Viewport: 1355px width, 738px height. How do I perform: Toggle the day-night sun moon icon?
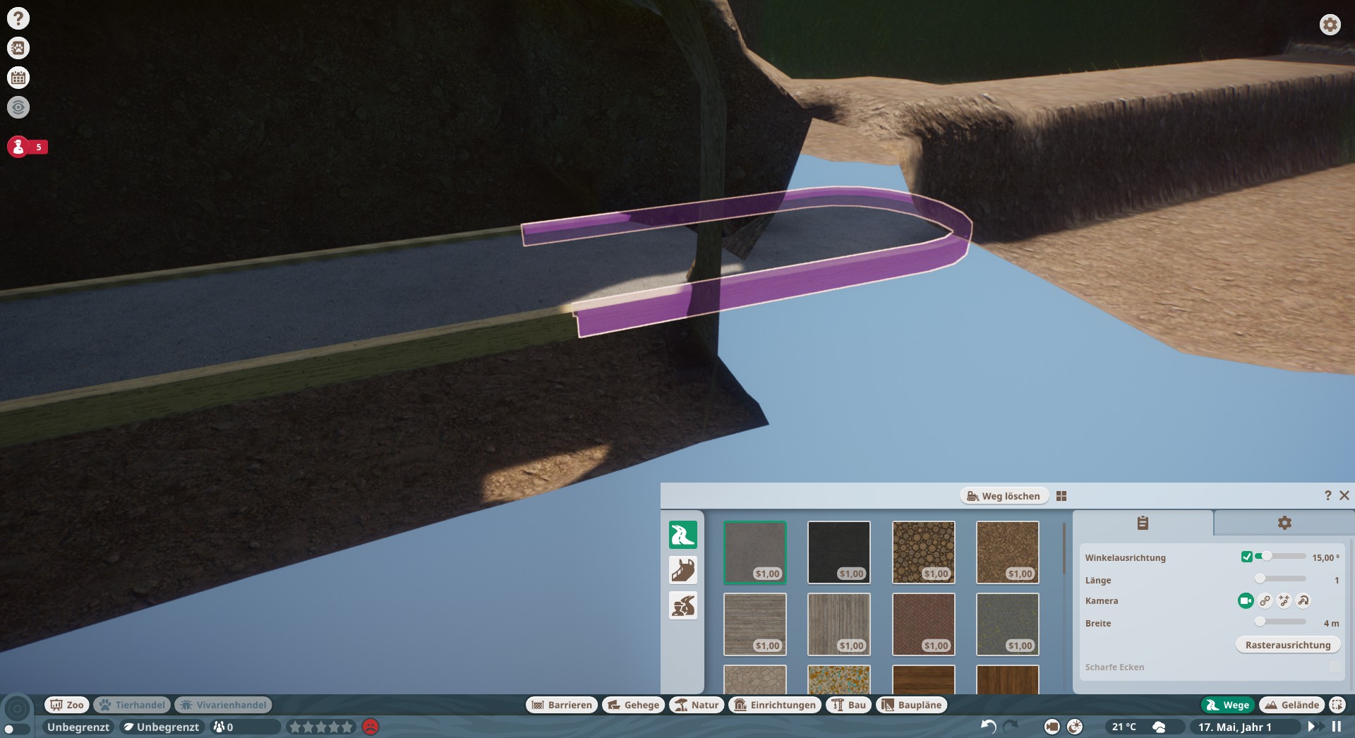point(1075,727)
